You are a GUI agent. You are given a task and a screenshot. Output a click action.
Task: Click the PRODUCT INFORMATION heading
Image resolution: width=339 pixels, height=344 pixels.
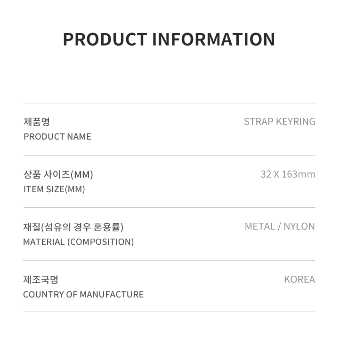pos(169,39)
